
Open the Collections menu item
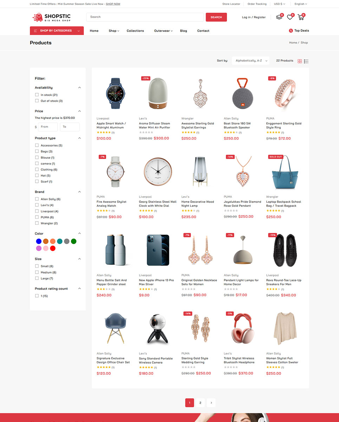click(x=135, y=31)
